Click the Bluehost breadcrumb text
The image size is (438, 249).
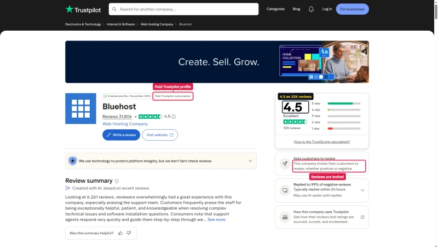click(185, 24)
